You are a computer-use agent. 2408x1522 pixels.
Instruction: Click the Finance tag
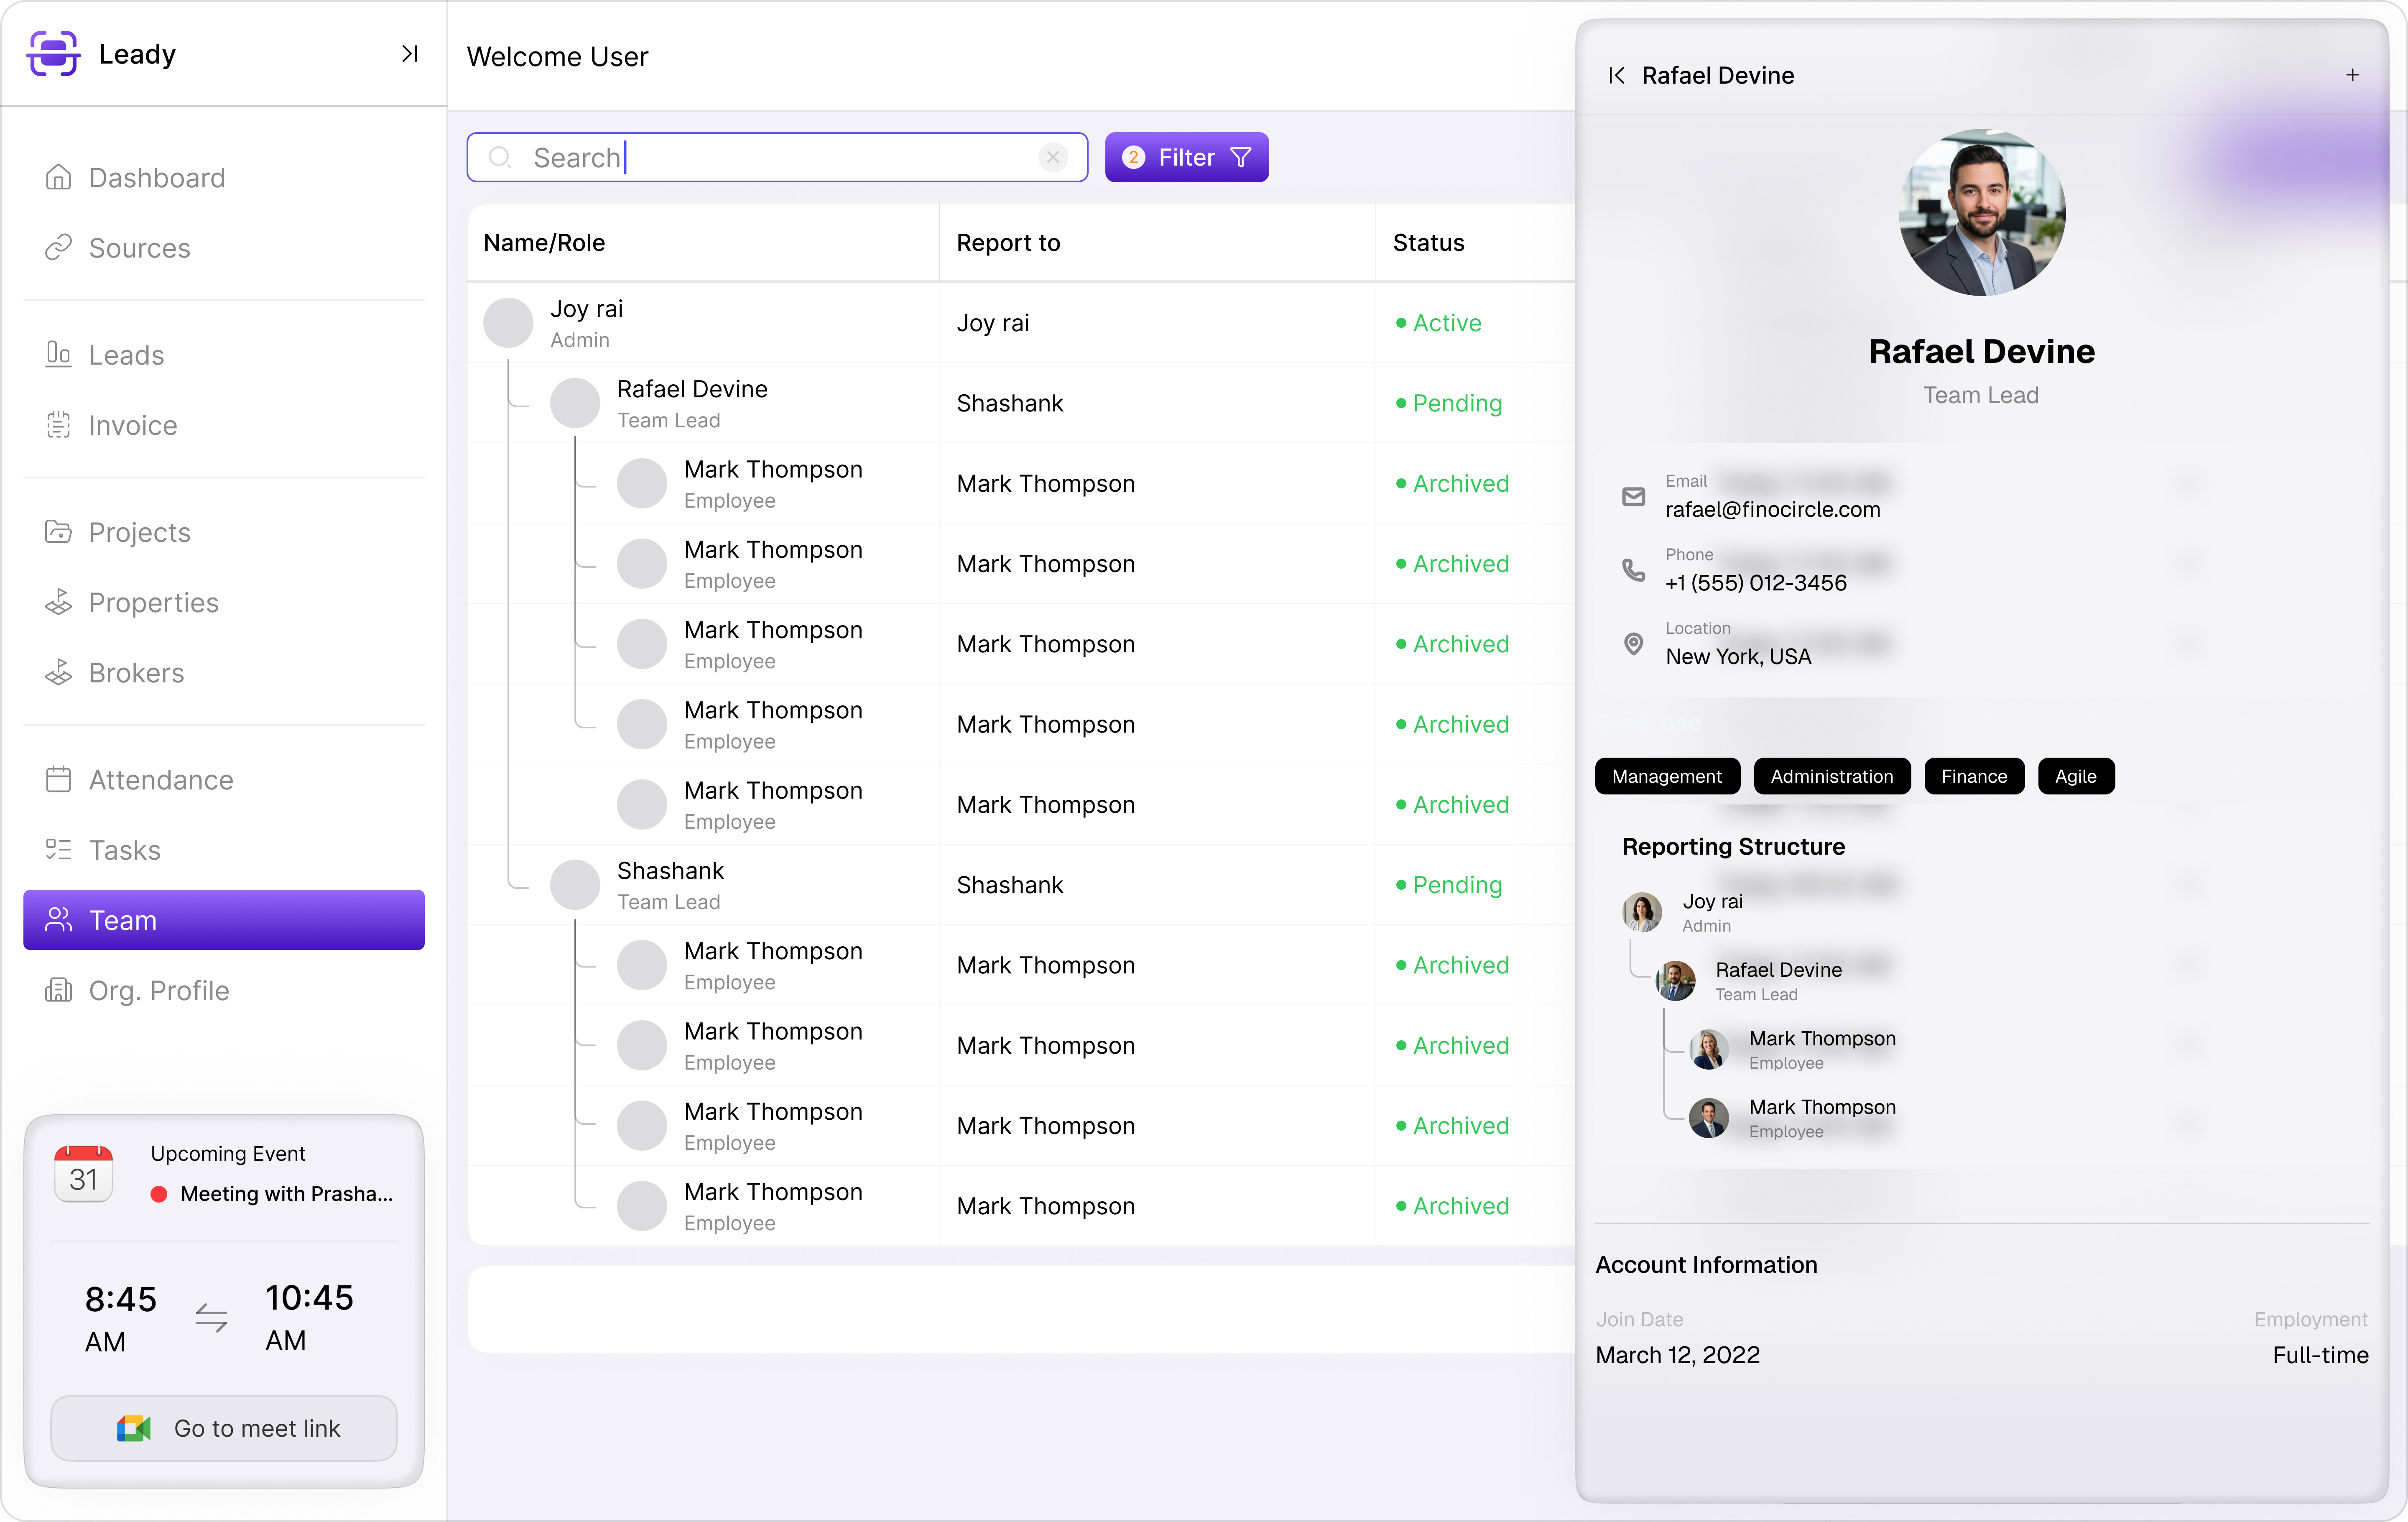1974,777
